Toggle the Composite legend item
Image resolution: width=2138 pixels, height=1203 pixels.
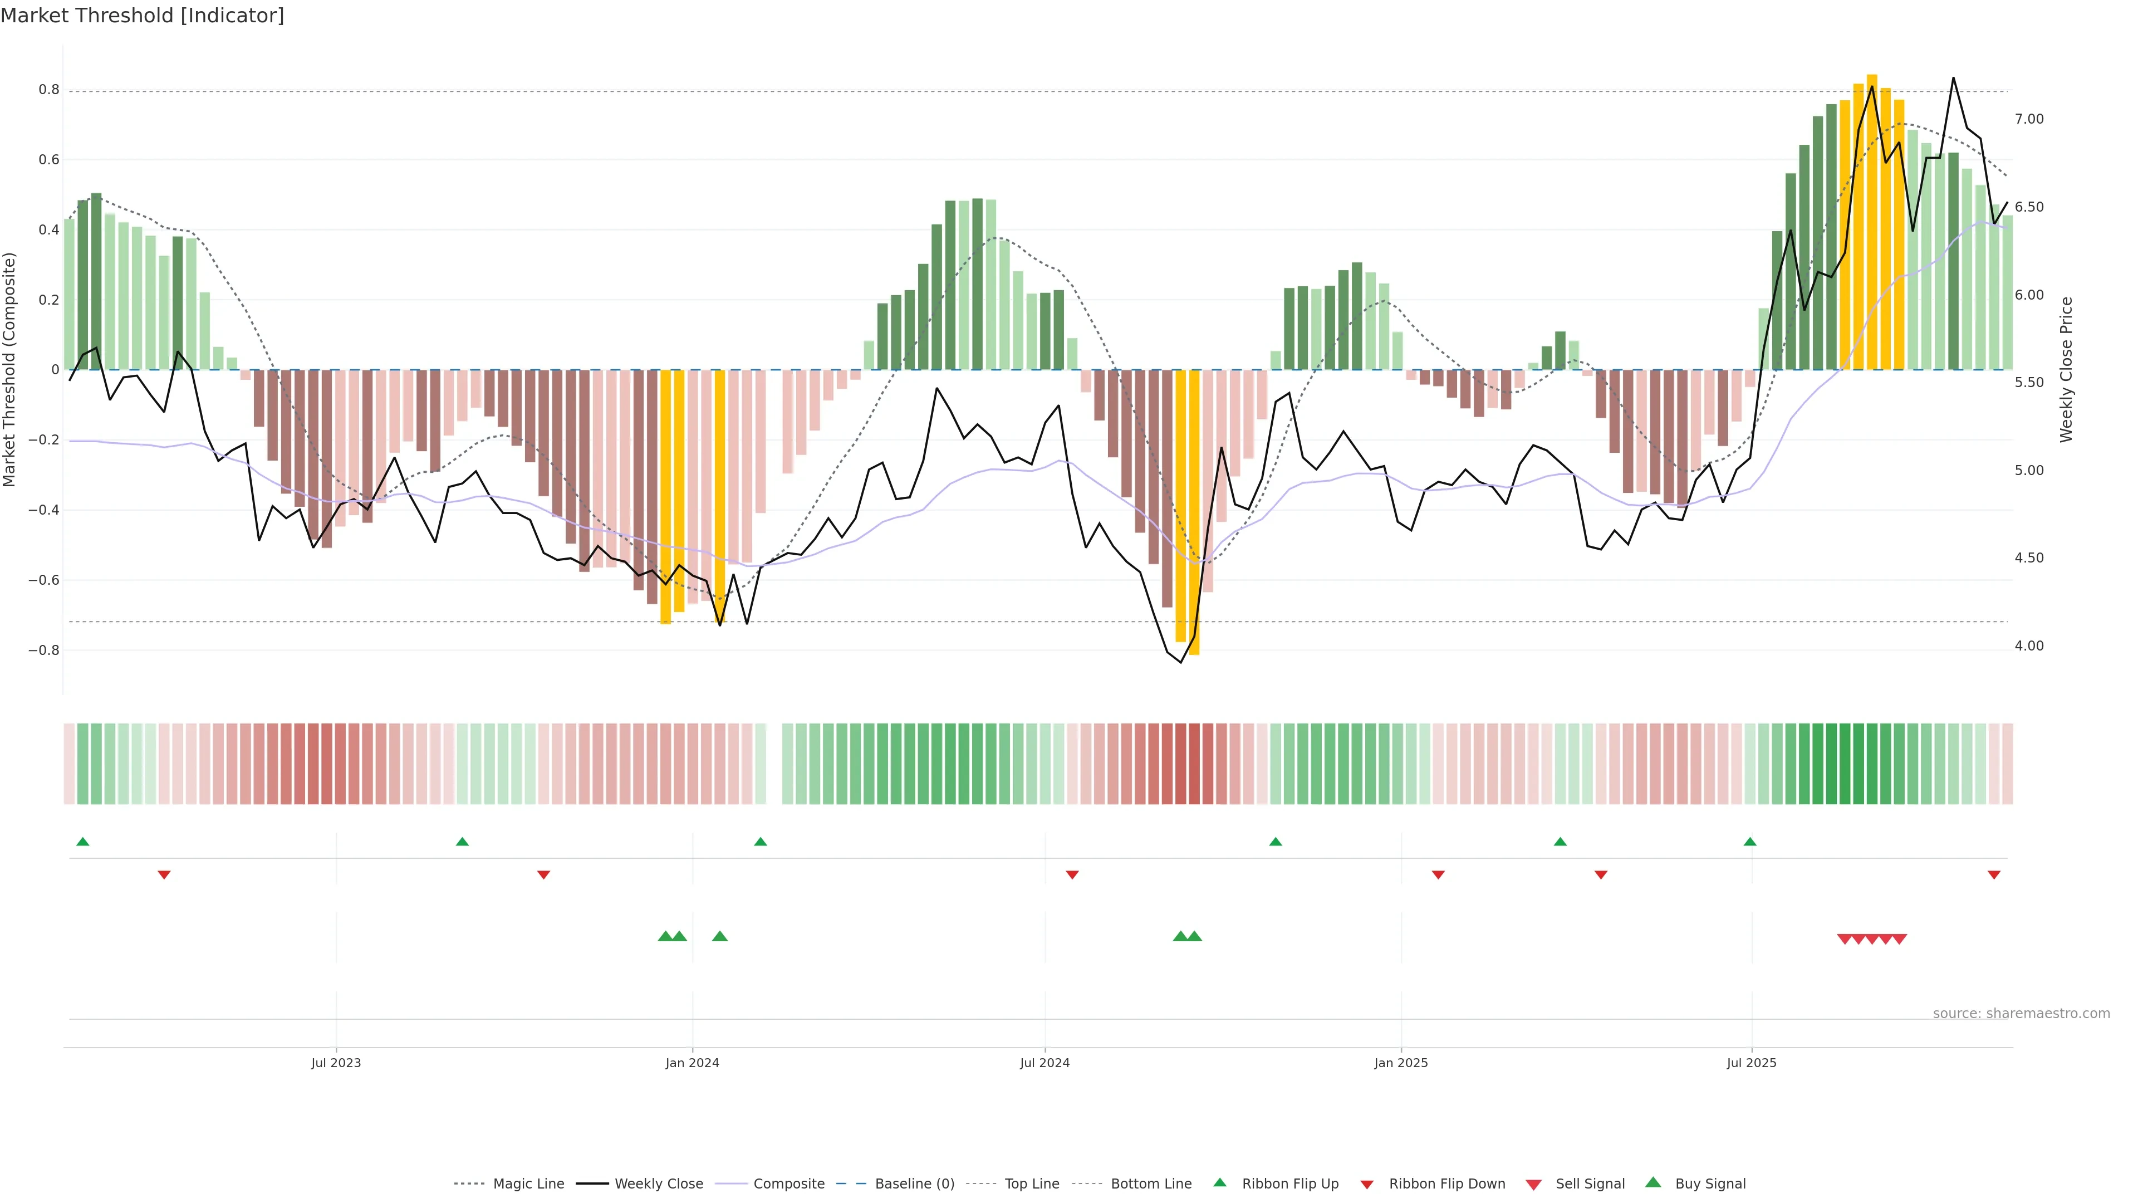click(x=788, y=1183)
